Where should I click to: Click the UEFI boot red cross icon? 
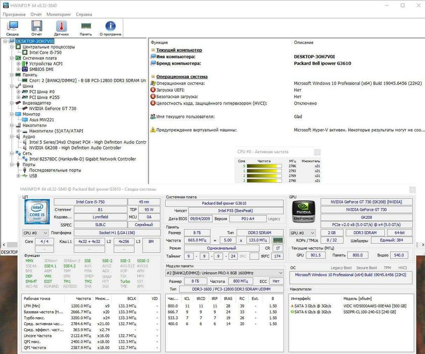[x=153, y=90]
